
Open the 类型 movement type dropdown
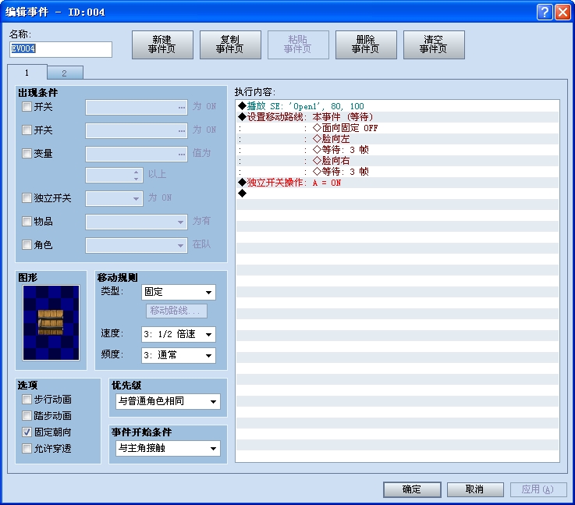pos(178,293)
